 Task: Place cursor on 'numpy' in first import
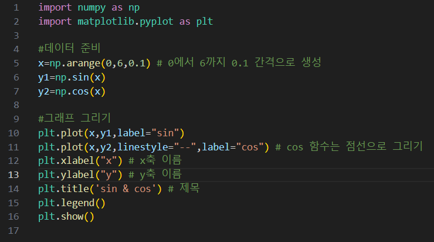tap(91, 8)
